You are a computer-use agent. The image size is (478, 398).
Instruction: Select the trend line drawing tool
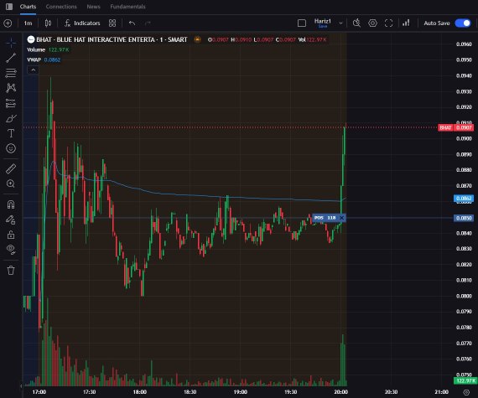click(11, 58)
